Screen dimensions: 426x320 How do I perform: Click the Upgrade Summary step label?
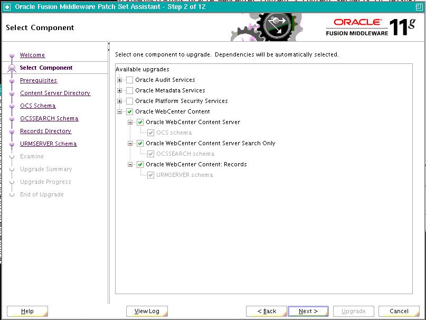click(46, 169)
